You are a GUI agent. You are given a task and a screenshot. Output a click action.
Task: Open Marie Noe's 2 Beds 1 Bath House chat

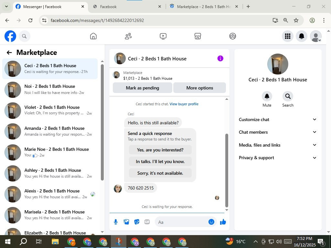click(50, 152)
